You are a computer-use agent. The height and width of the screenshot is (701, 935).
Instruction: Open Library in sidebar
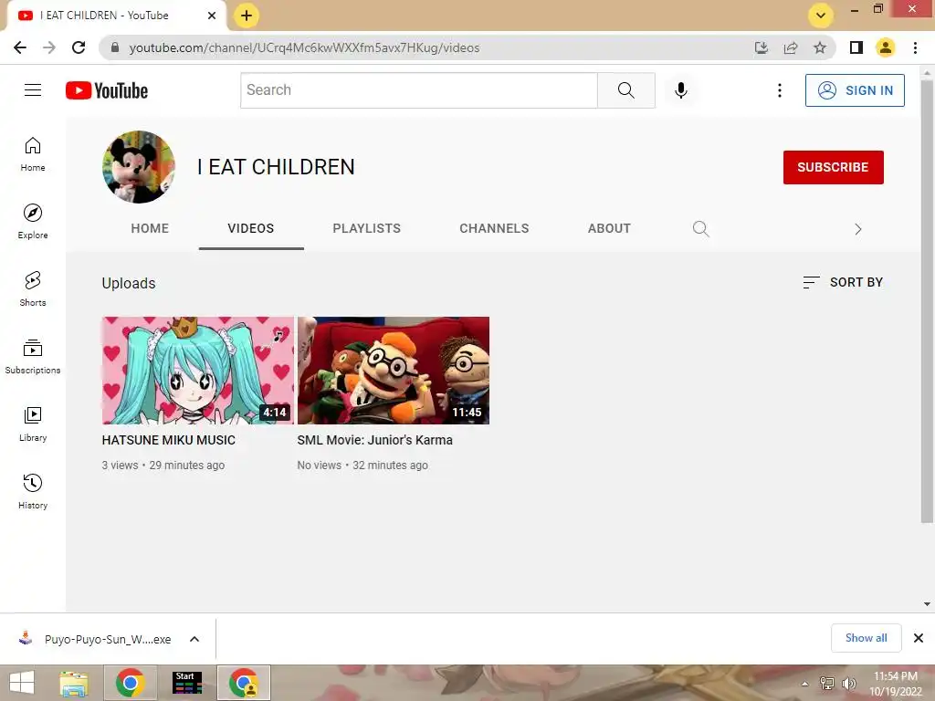[33, 424]
